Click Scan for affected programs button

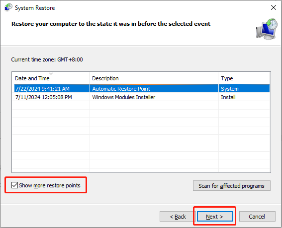pyautogui.click(x=232, y=186)
